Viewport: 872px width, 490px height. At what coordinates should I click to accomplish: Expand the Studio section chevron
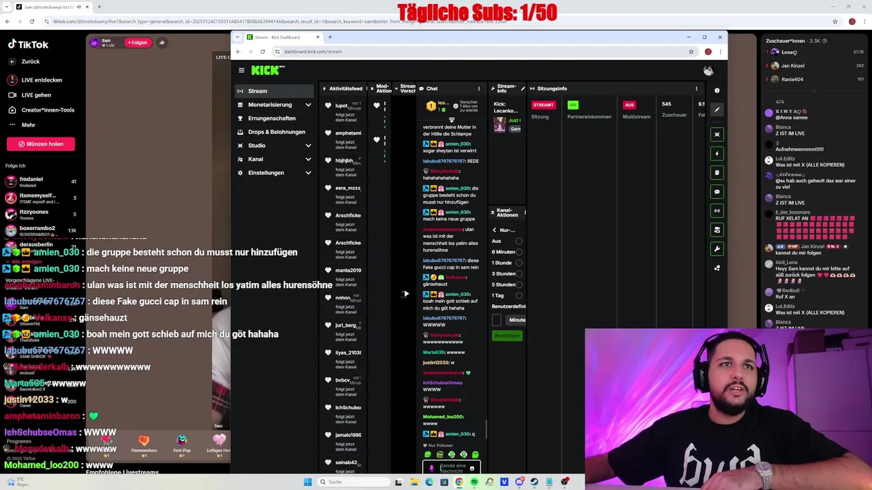tap(308, 146)
